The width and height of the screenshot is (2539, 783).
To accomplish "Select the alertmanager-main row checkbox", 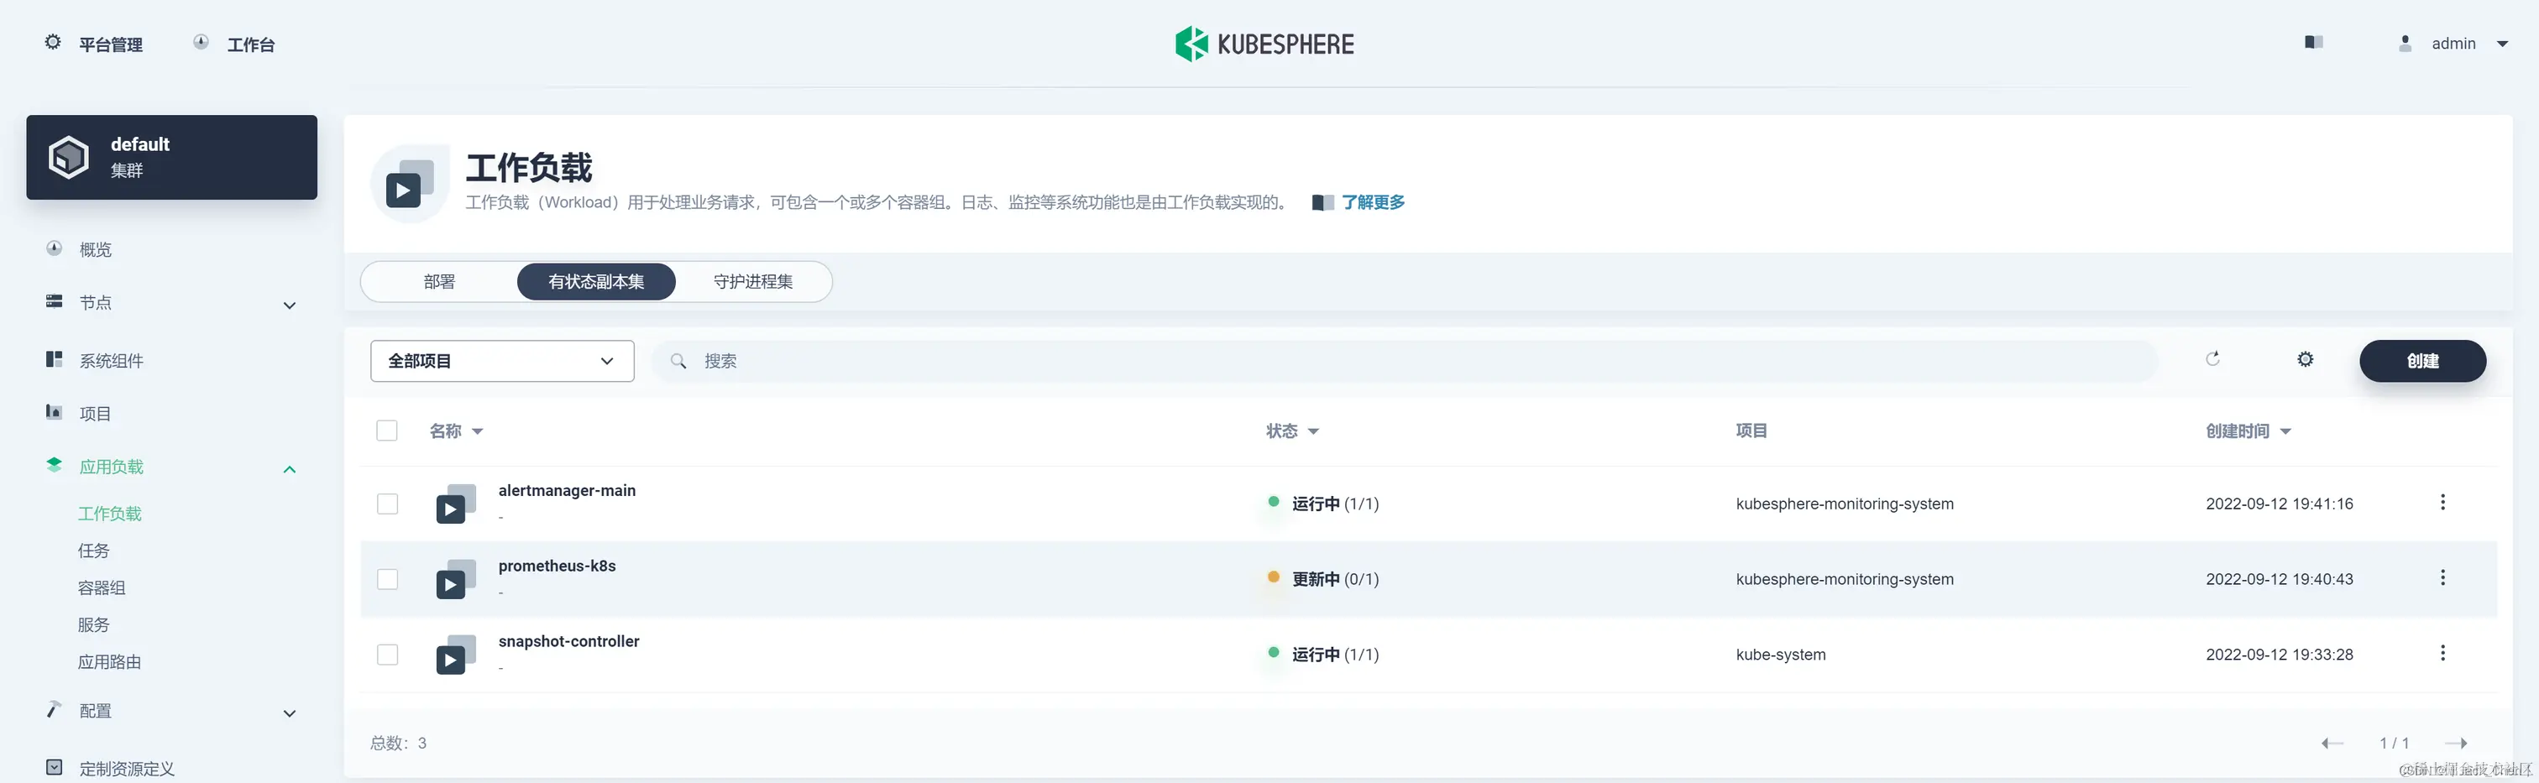I will coord(387,504).
